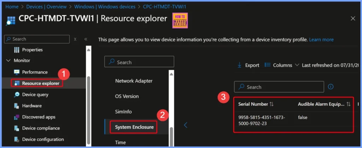Click the Device configuration icon
Image resolution: width=362 pixels, height=148 pixels.
(17, 140)
